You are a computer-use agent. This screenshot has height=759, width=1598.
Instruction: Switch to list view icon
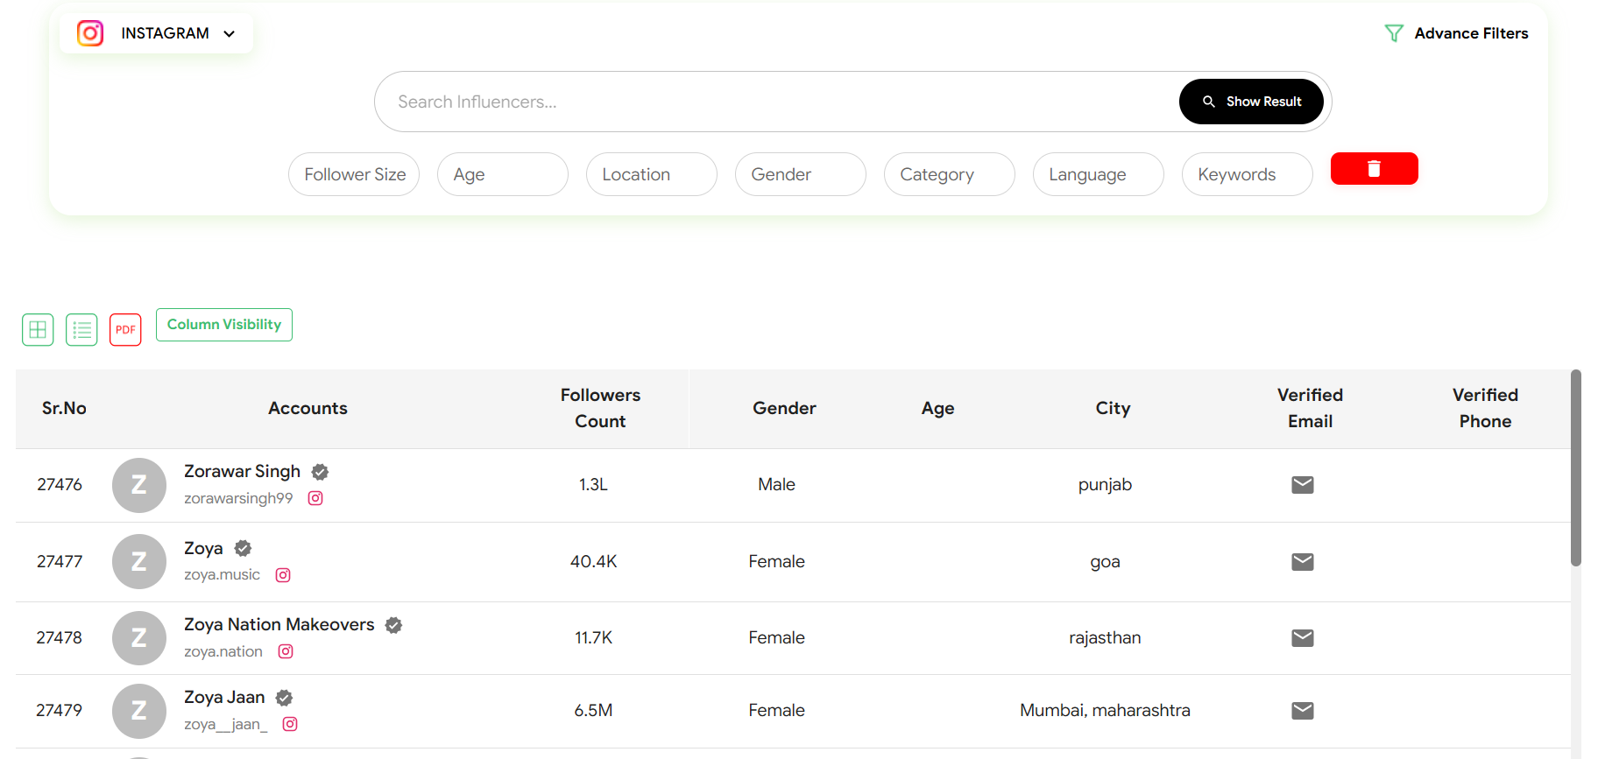(81, 330)
